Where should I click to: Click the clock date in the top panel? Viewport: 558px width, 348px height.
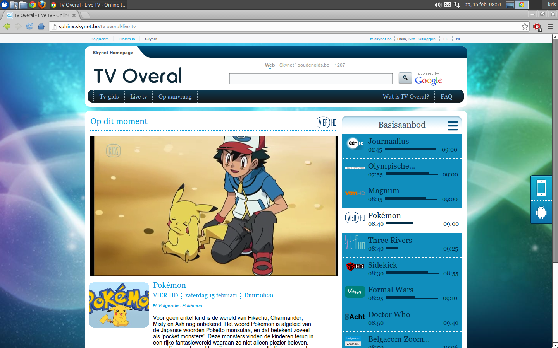(x=483, y=5)
